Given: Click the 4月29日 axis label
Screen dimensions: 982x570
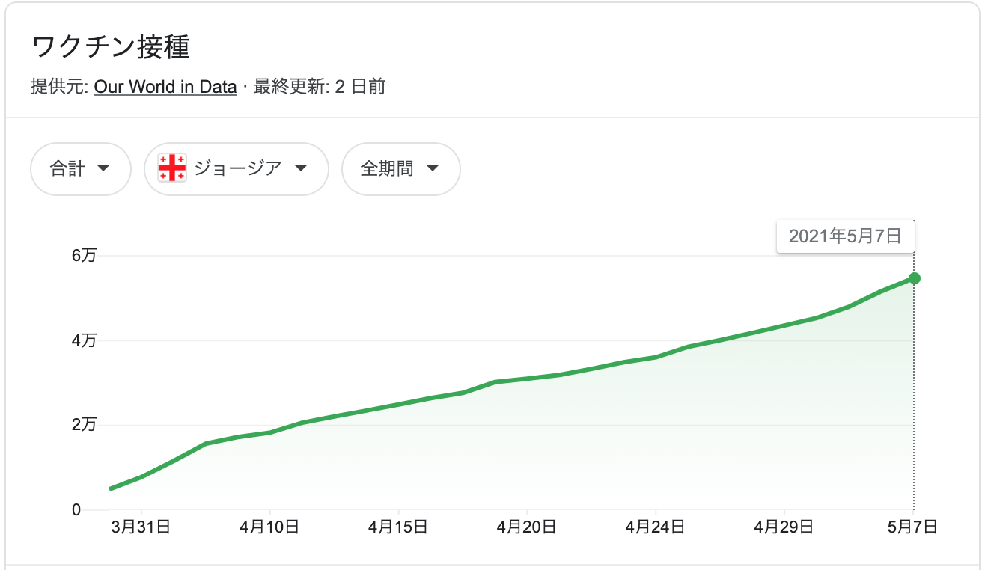Looking at the screenshot, I should 784,527.
